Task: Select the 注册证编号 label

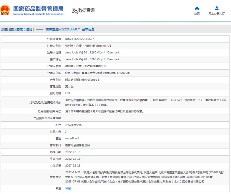Action: (x=54, y=39)
